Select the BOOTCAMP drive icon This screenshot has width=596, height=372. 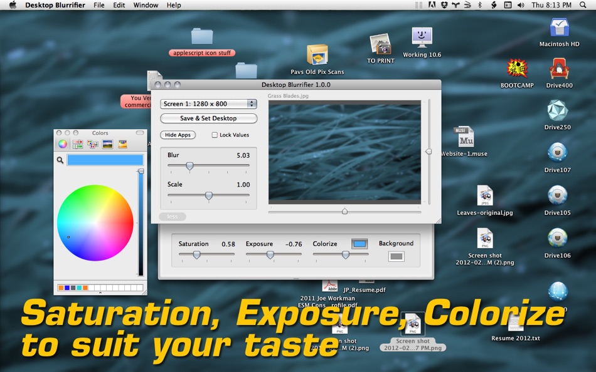point(517,69)
